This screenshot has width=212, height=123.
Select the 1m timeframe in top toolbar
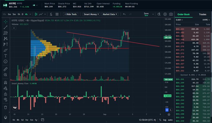coord(9,14)
